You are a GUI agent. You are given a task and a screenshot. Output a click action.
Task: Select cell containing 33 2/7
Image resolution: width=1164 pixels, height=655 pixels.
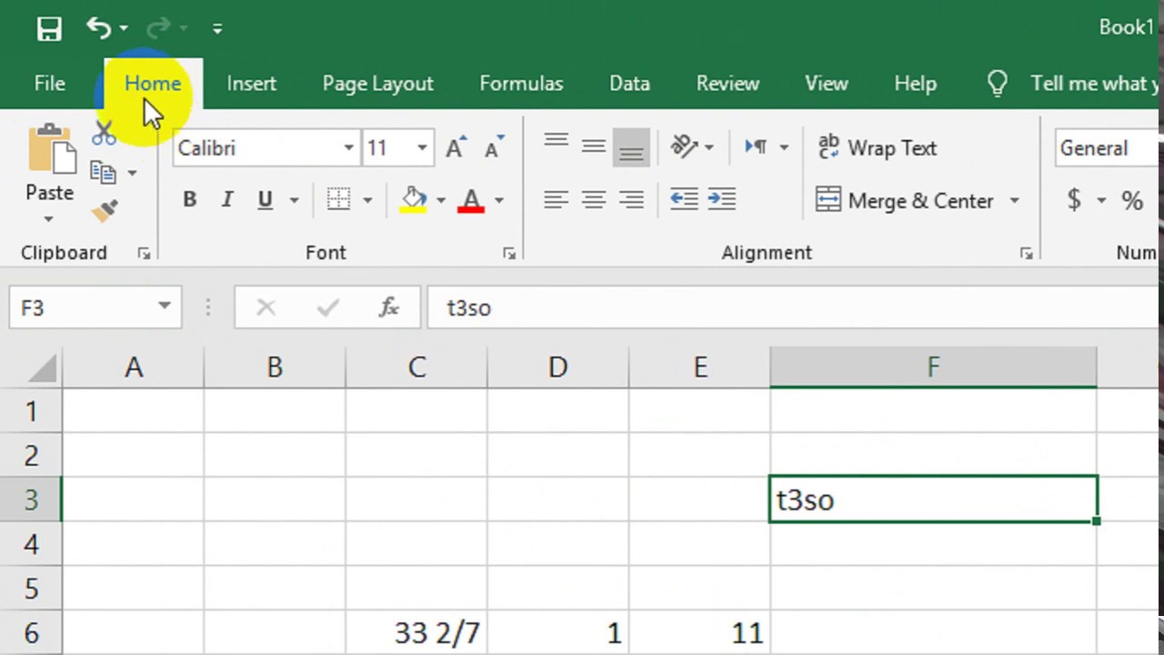click(416, 633)
